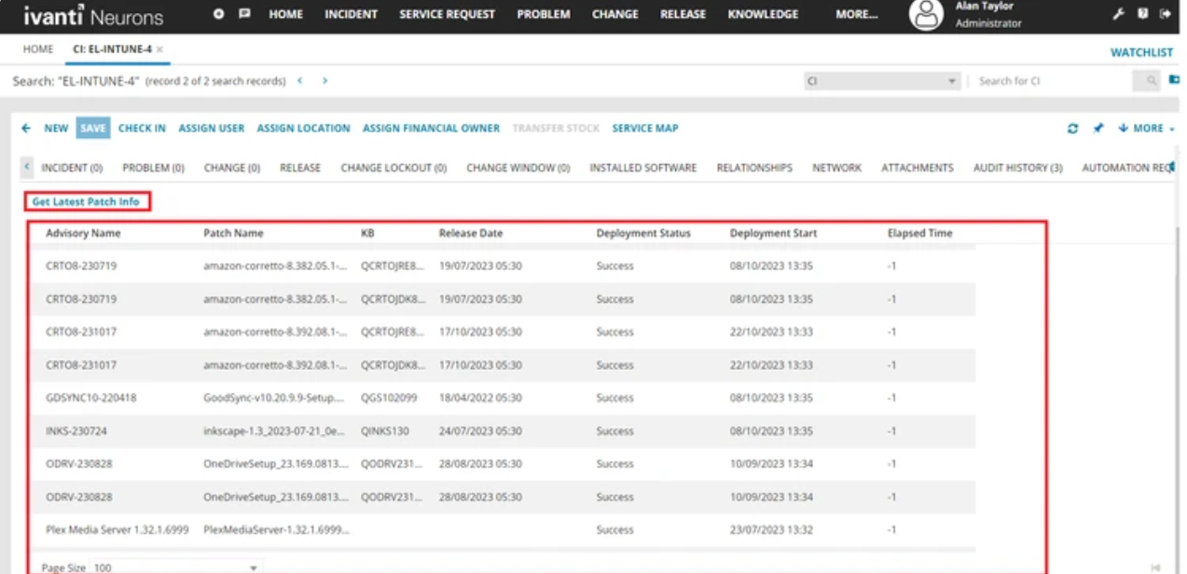Click SAVE to store the CI record
This screenshot has width=1187, height=574.
tap(91, 128)
